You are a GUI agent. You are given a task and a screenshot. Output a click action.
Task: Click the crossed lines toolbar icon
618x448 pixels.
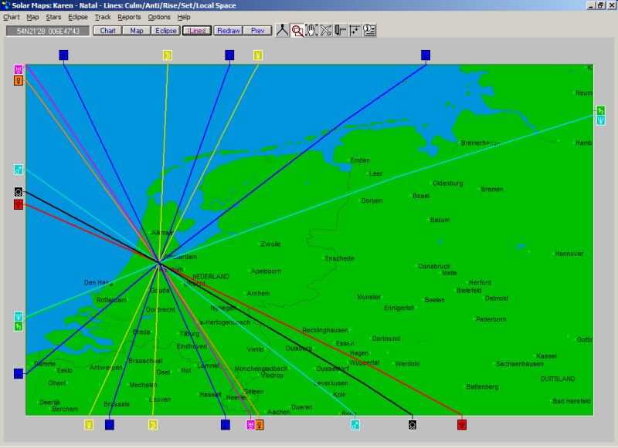(326, 31)
